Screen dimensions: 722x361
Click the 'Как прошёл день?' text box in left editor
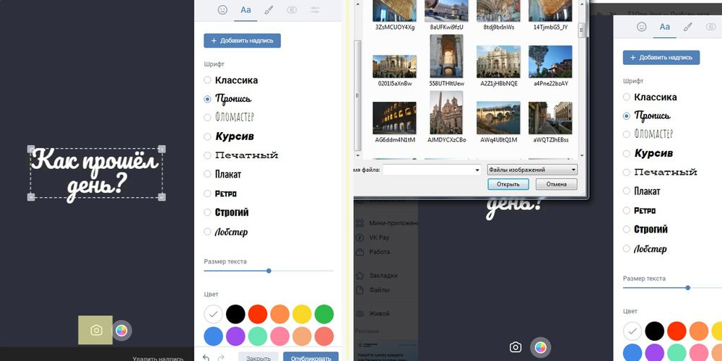(x=96, y=173)
